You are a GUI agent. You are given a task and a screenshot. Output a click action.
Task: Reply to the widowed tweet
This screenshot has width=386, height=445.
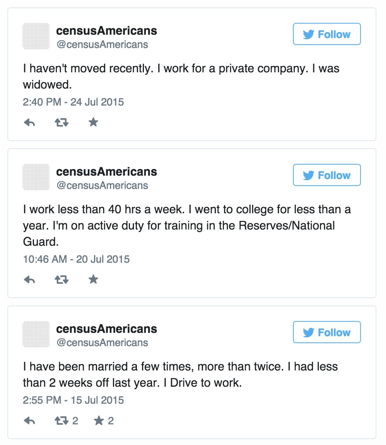click(x=29, y=122)
